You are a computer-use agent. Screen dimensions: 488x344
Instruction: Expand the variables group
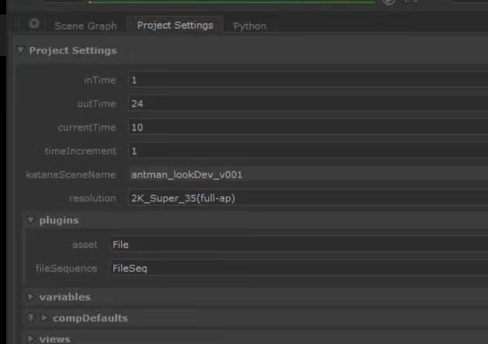(30, 297)
